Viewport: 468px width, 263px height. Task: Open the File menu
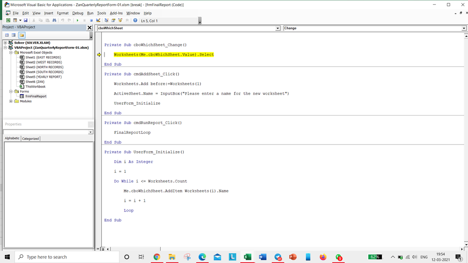click(x=15, y=13)
